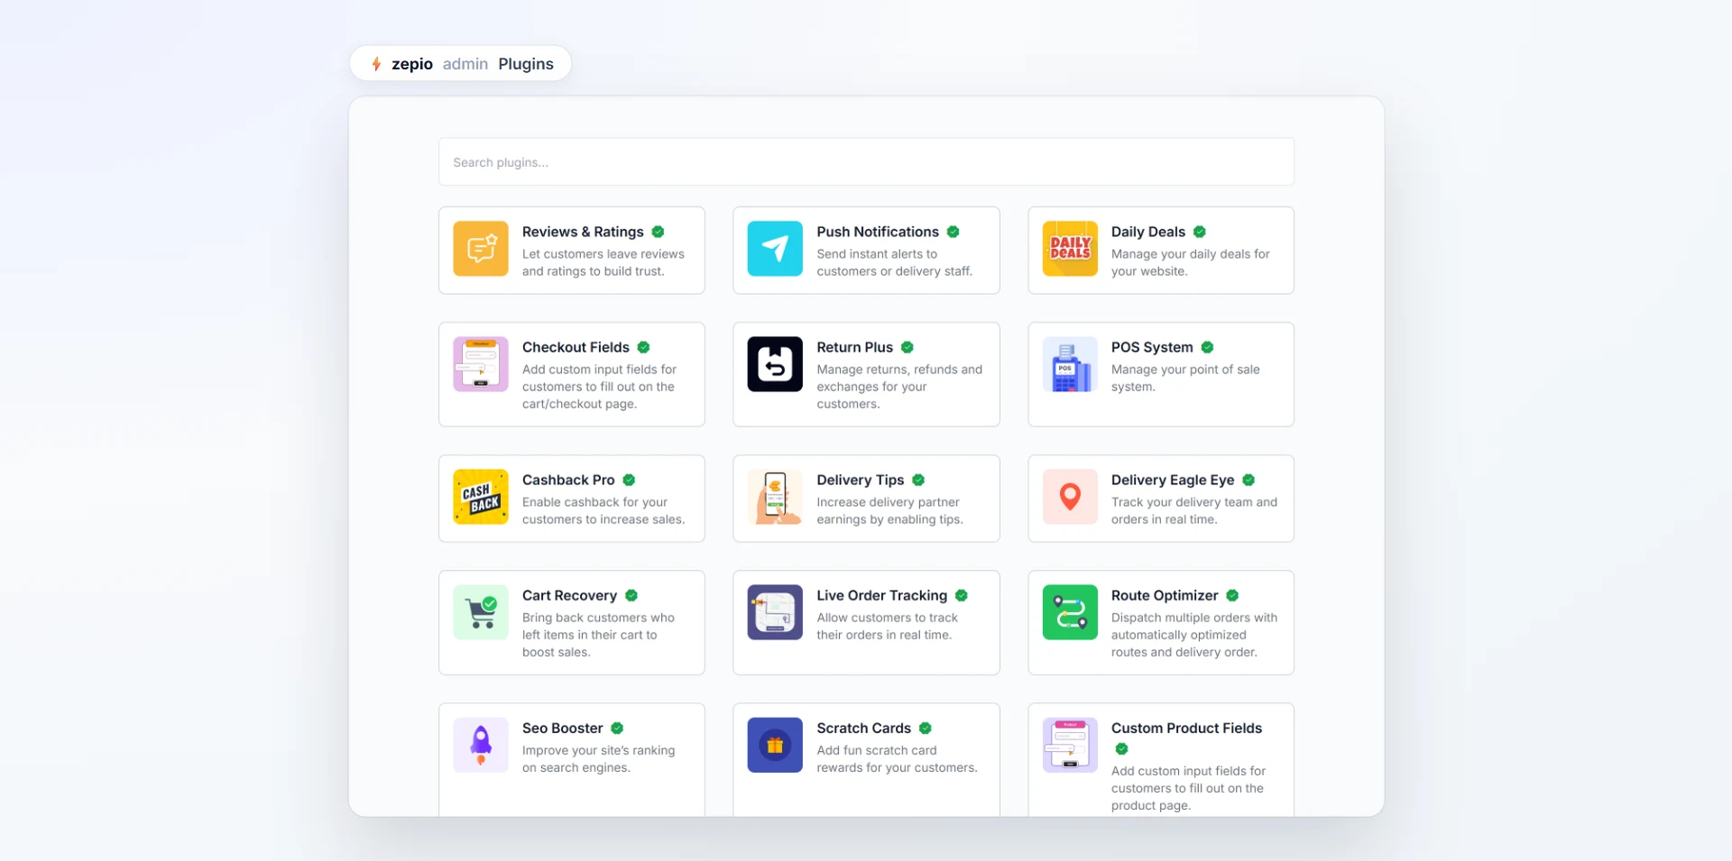Open the Push Notifications plugin title
Screen dimensions: 1732x861
[x=878, y=232]
